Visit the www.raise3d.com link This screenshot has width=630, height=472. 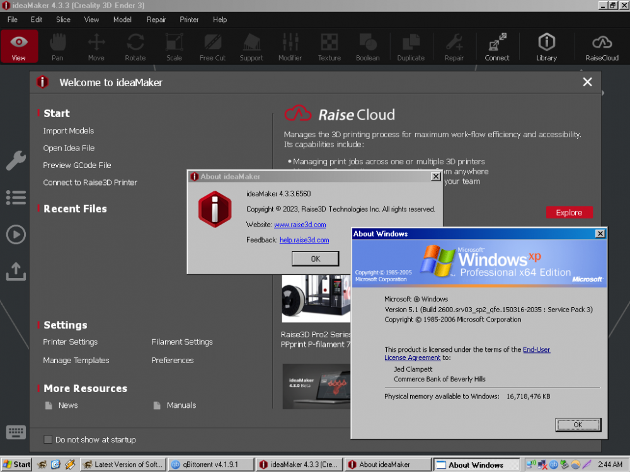[301, 225]
